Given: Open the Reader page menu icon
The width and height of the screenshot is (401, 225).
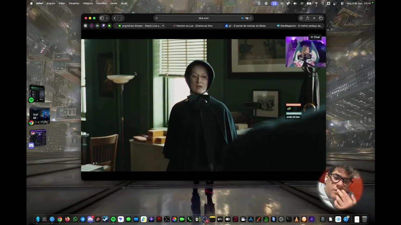Looking at the screenshot, I should (157, 18).
